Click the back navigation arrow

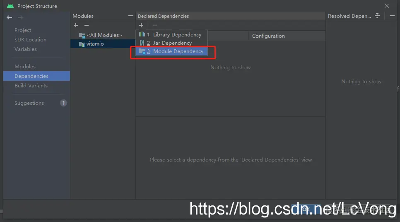[10, 17]
